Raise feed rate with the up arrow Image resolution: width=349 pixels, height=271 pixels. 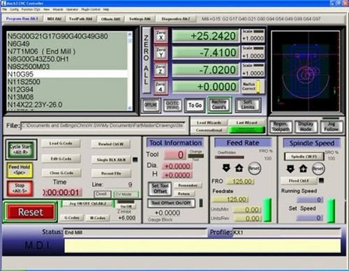coord(239,168)
